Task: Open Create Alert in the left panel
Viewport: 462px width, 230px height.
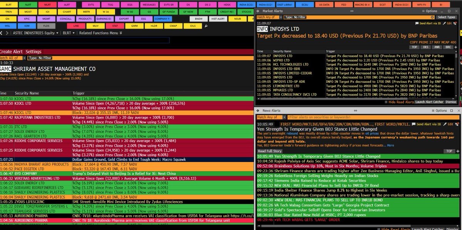Action: click(11, 52)
